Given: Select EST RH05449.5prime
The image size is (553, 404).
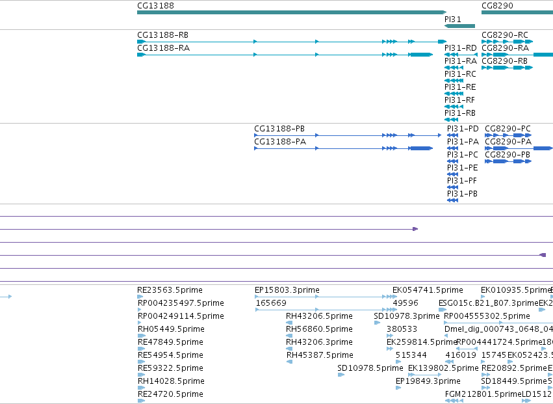Looking at the screenshot, I should click(171, 329).
